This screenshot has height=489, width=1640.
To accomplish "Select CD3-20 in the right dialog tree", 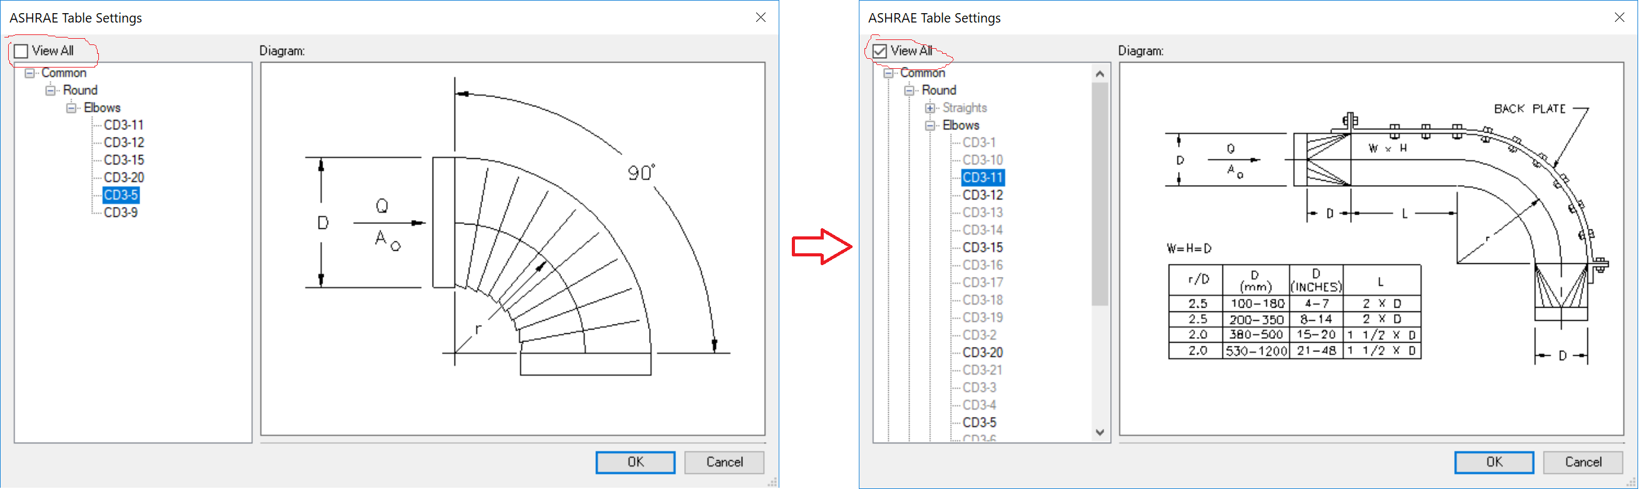I will click(x=982, y=352).
